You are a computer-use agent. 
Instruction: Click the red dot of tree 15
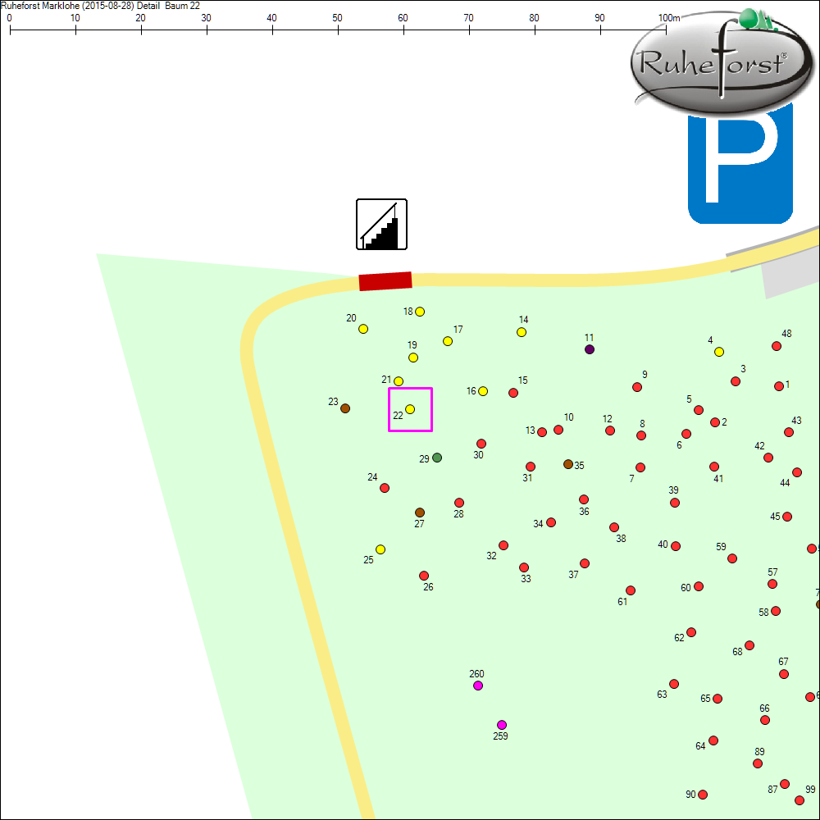coord(513,393)
